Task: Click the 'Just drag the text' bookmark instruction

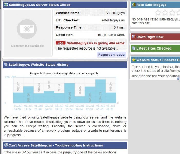Action: pos(156,76)
